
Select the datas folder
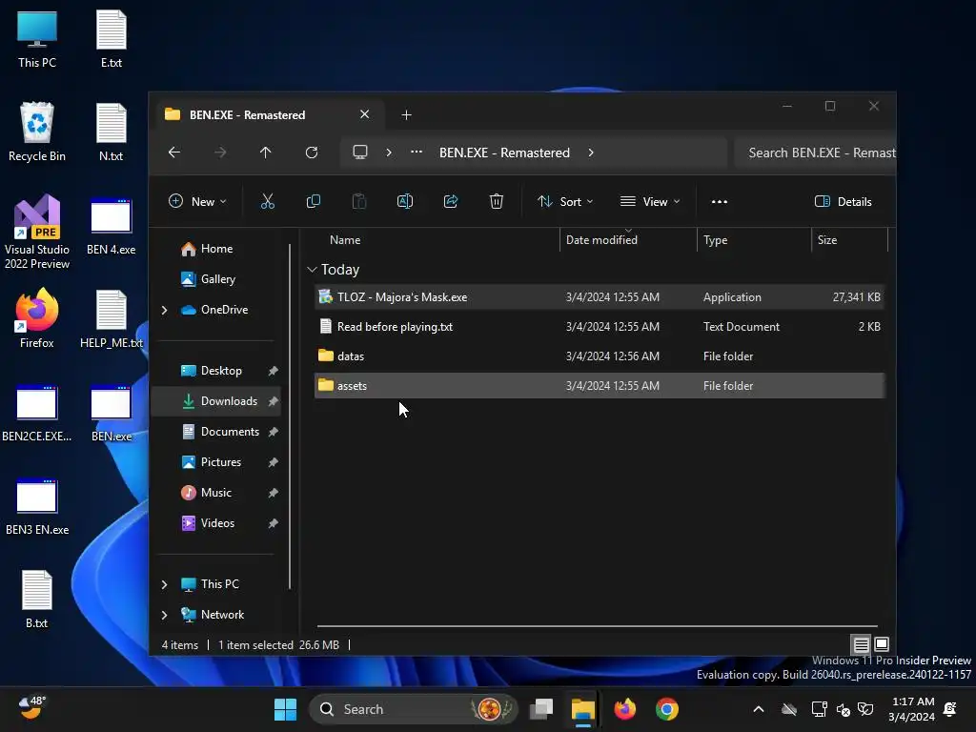pos(599,356)
